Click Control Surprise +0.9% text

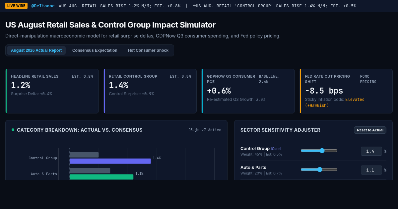[131, 94]
